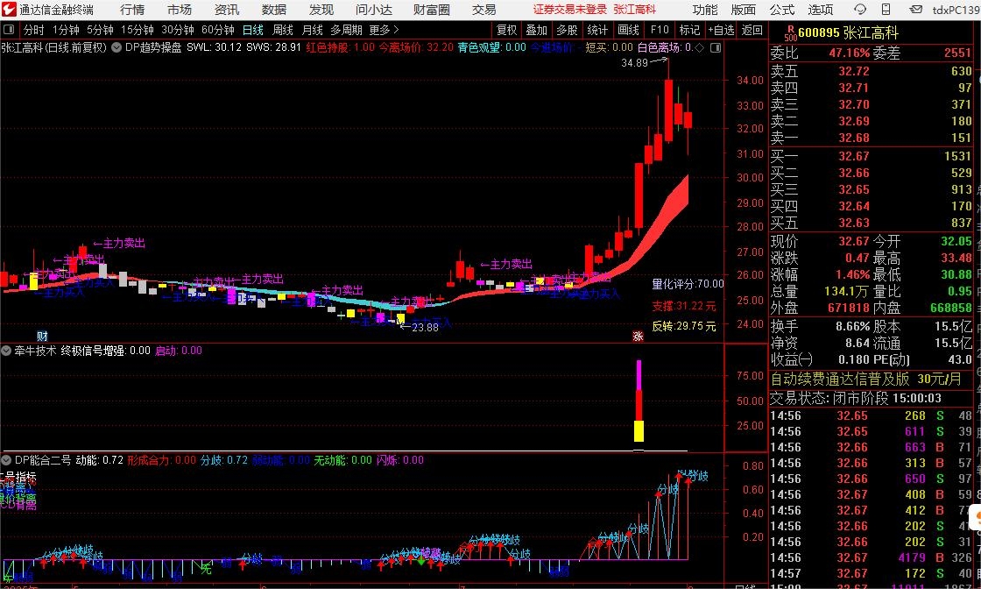Open the 资讯 menu
This screenshot has height=589, width=981.
pos(227,10)
